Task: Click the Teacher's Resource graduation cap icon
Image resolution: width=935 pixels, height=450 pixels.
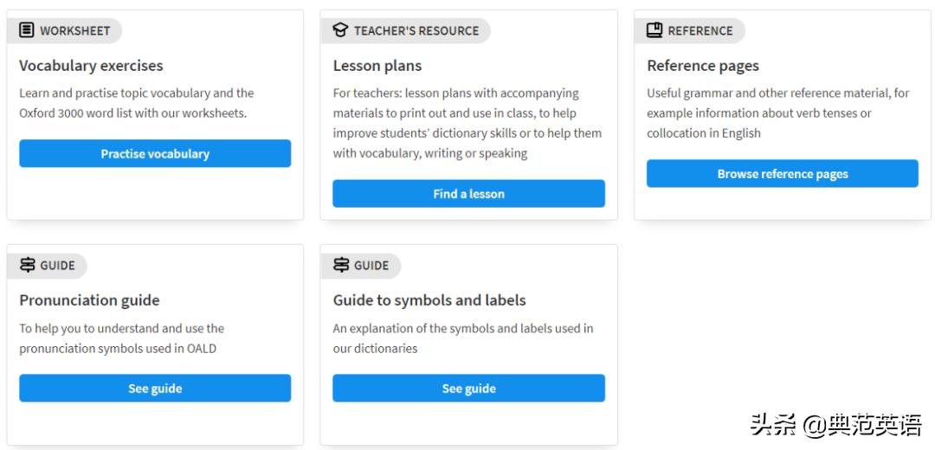Action: (340, 31)
